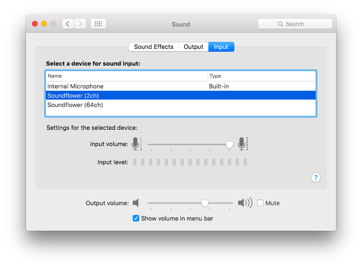The height and width of the screenshot is (268, 362).
Task: Show all preferences grid button
Action: (x=98, y=24)
